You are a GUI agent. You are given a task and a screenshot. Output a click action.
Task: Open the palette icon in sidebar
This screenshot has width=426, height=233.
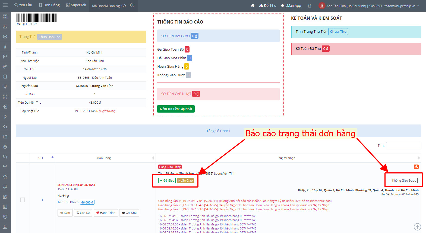click(5, 67)
